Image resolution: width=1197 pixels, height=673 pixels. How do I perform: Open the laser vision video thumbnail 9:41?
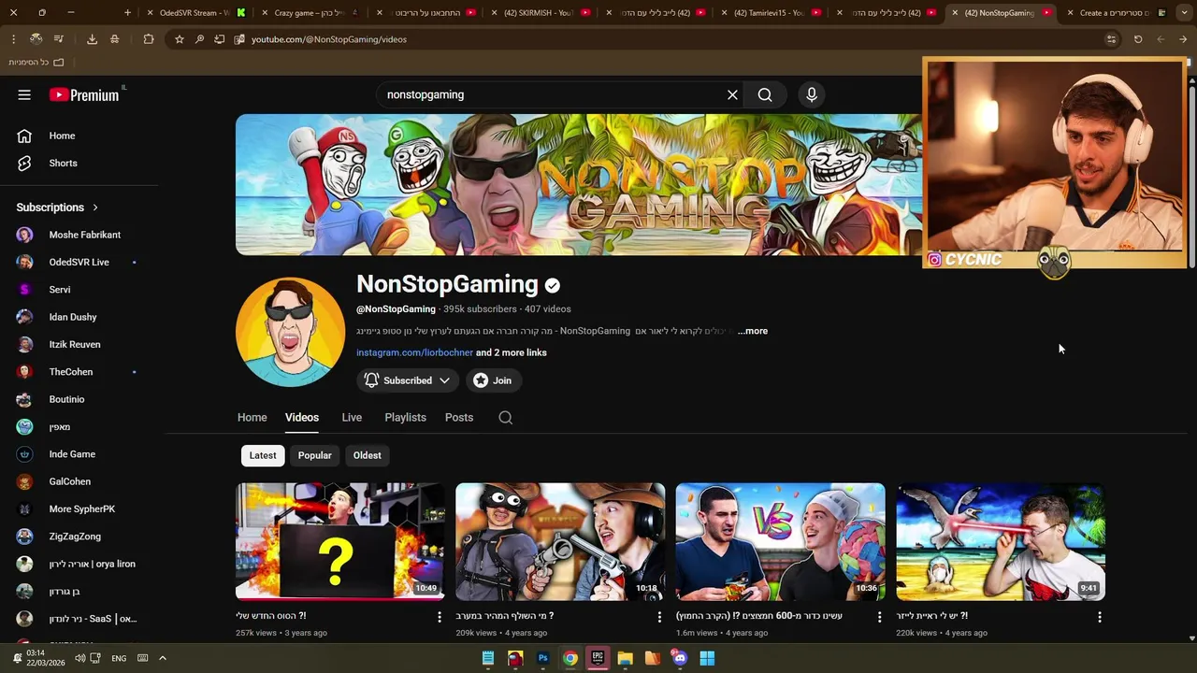pyautogui.click(x=1001, y=541)
